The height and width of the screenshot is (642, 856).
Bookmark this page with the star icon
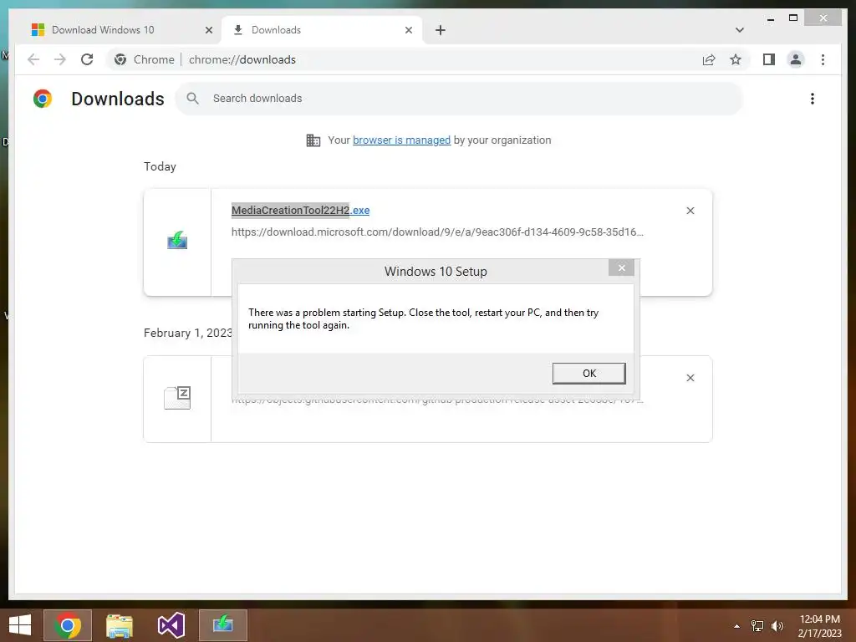point(736,59)
